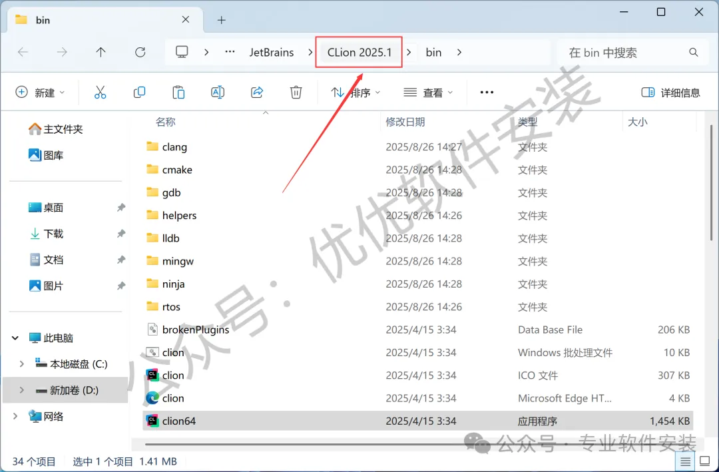Open the cmake folder

tap(417, 170)
